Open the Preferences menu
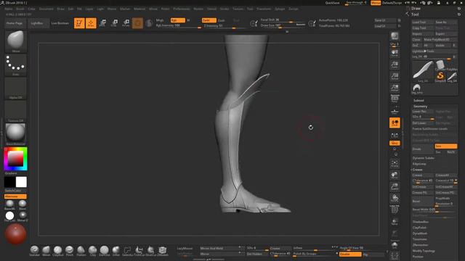Screen dimensions: 465x261 (x=182, y=9)
